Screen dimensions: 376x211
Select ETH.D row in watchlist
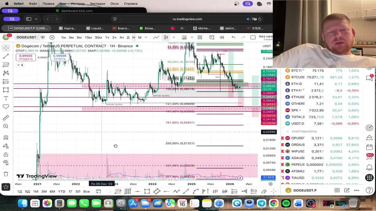(322, 84)
